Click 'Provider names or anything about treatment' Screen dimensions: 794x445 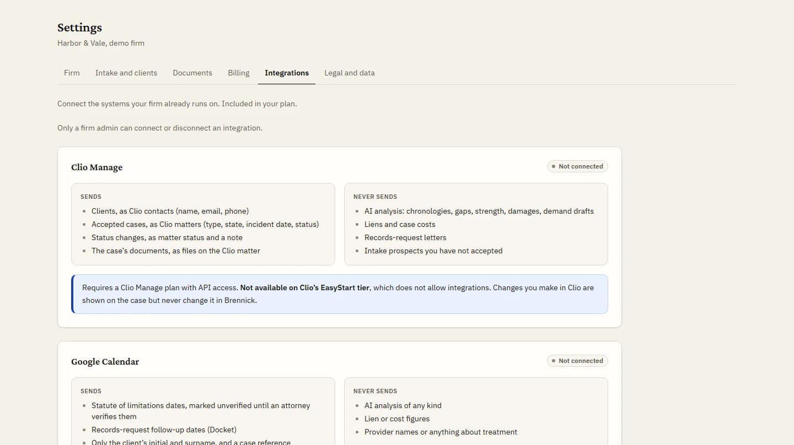[441, 432]
